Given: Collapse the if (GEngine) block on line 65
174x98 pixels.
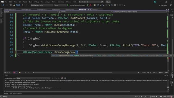Looking at the screenshot, I should [17, 39].
